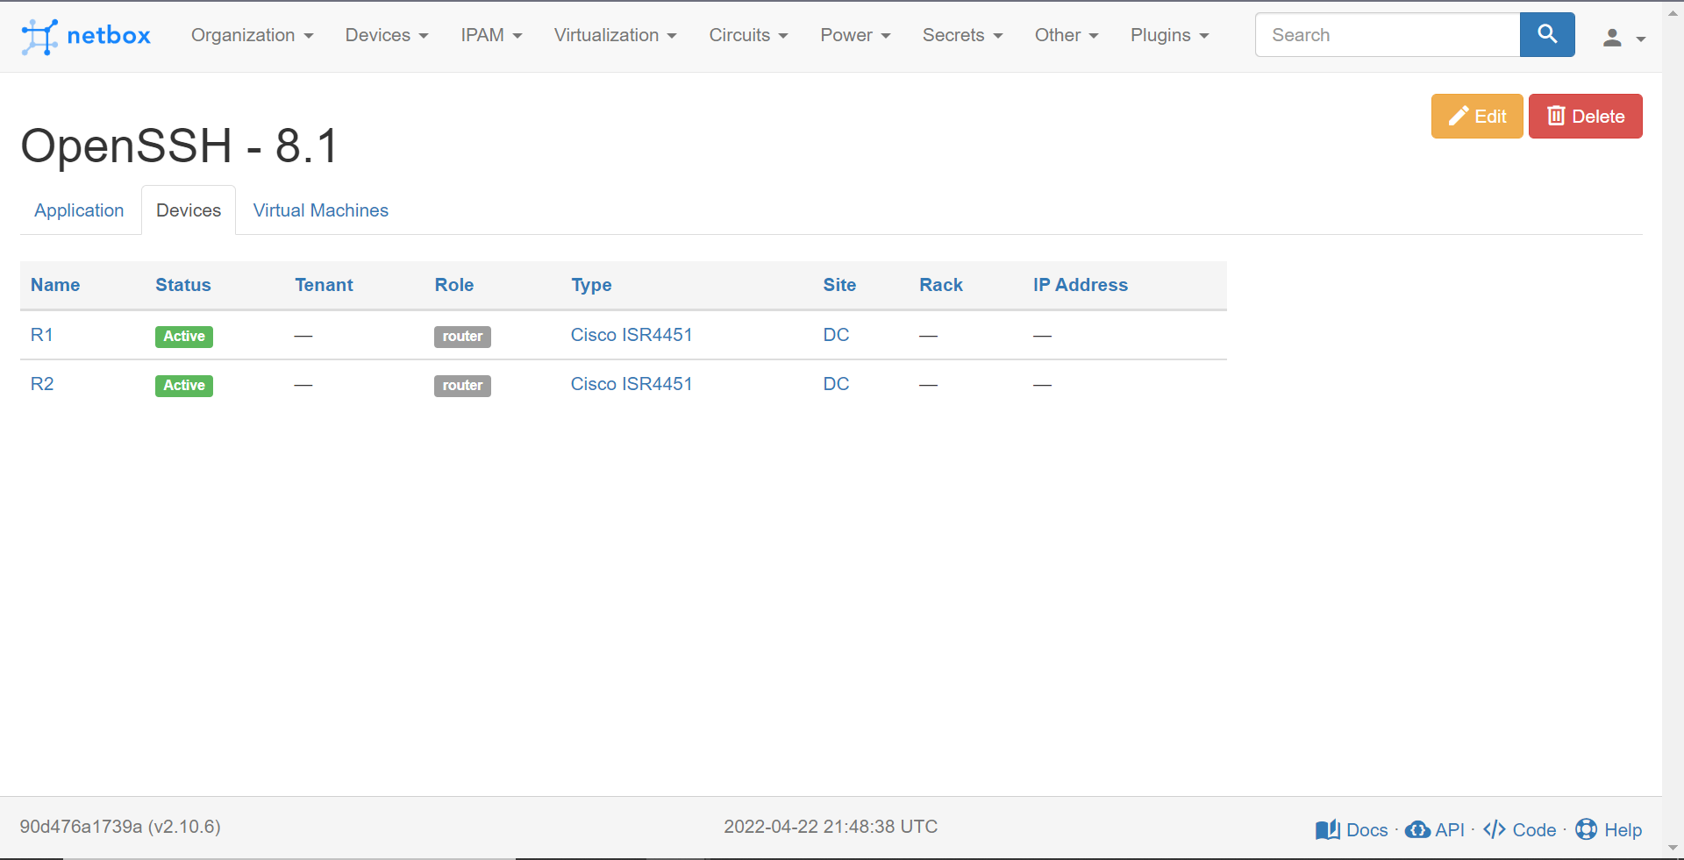Click the Code brackets icon
The height and width of the screenshot is (860, 1684).
[x=1495, y=829]
